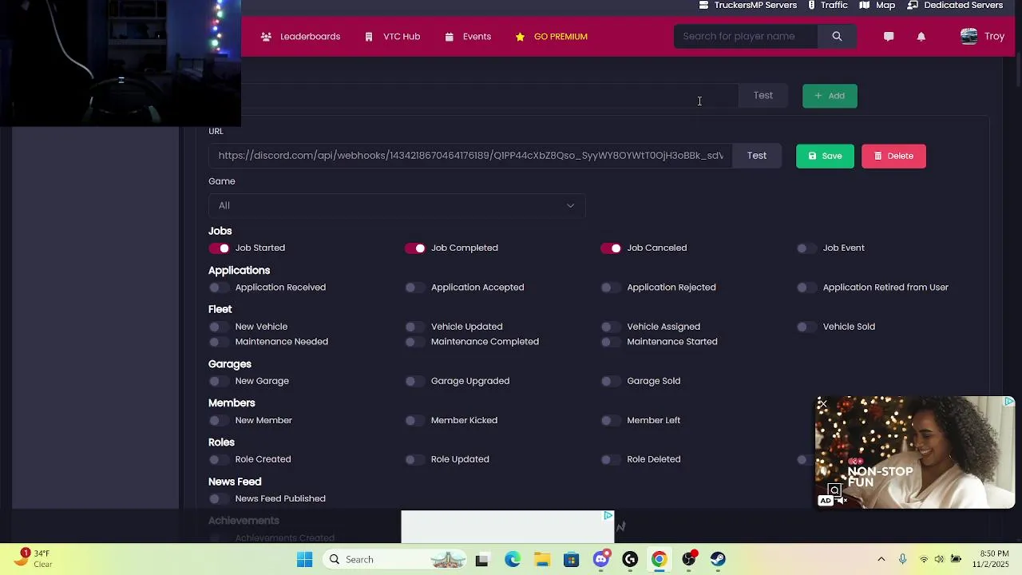Viewport: 1022px width, 575px height.
Task: Switch on Maintenance Completed
Action: (x=415, y=342)
